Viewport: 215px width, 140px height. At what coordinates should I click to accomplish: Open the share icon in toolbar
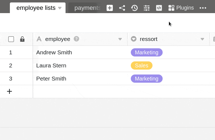(122, 8)
